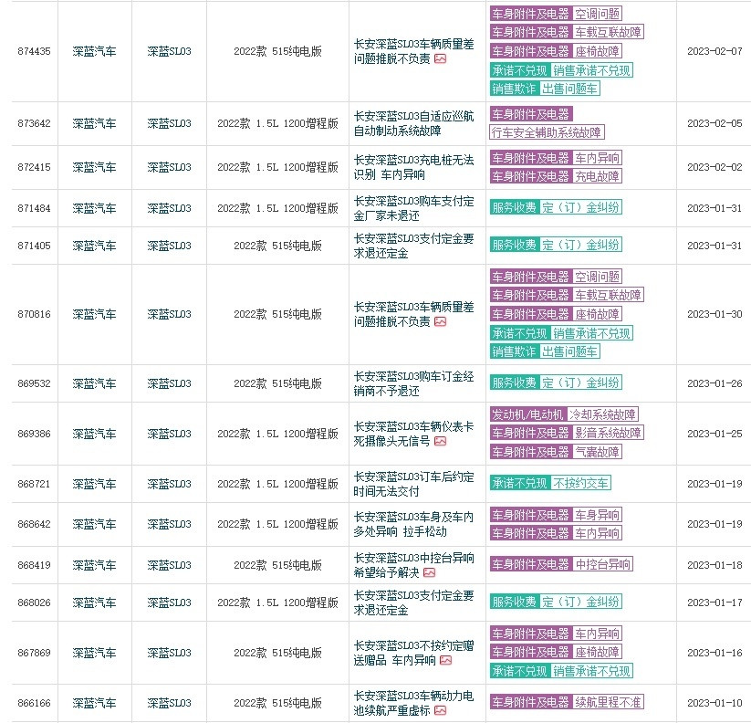Select 出售问题车 tag in row 870816
The height and width of the screenshot is (723, 751).
coord(569,351)
